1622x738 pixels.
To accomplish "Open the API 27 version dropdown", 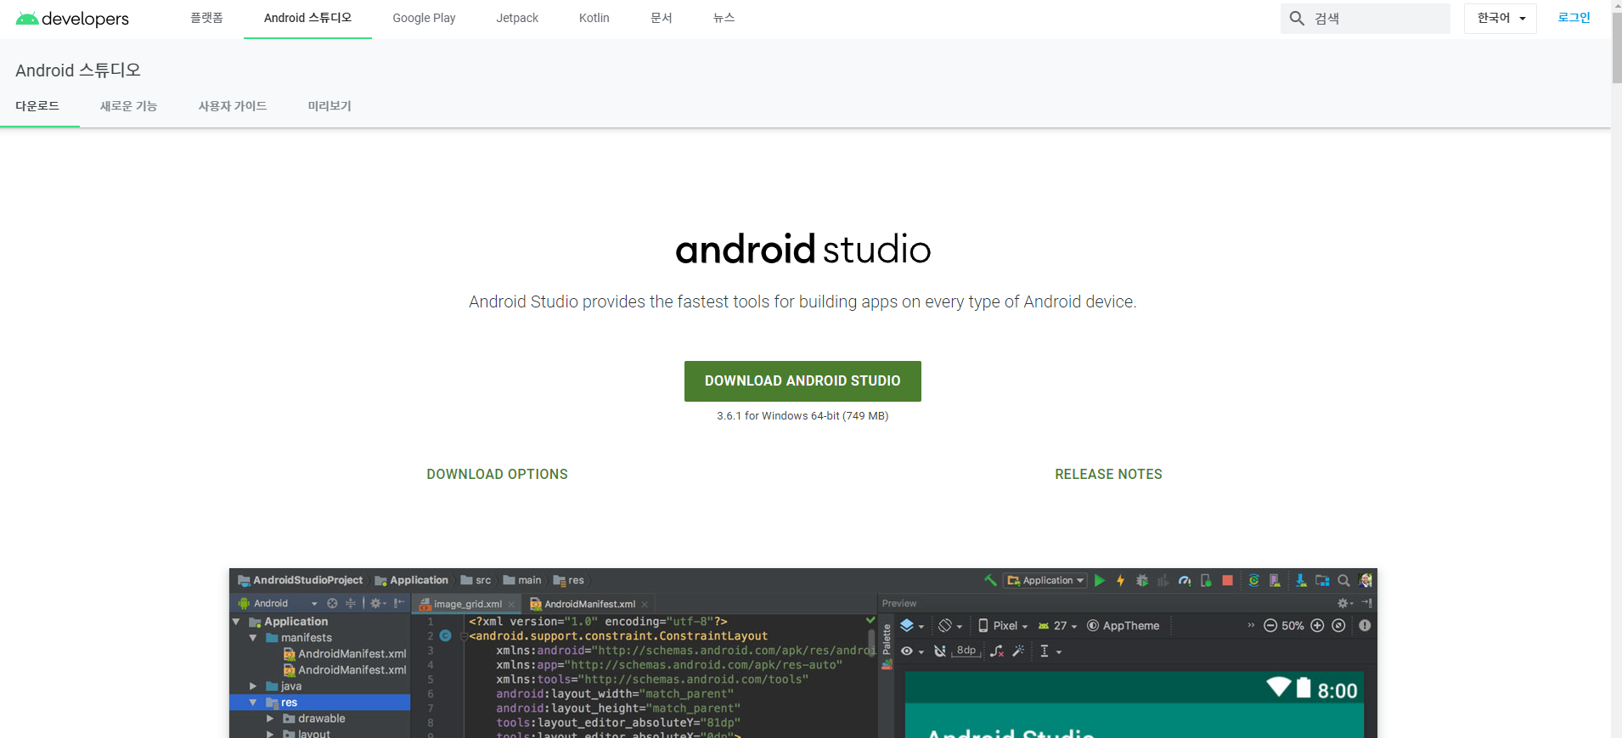I will [1057, 626].
